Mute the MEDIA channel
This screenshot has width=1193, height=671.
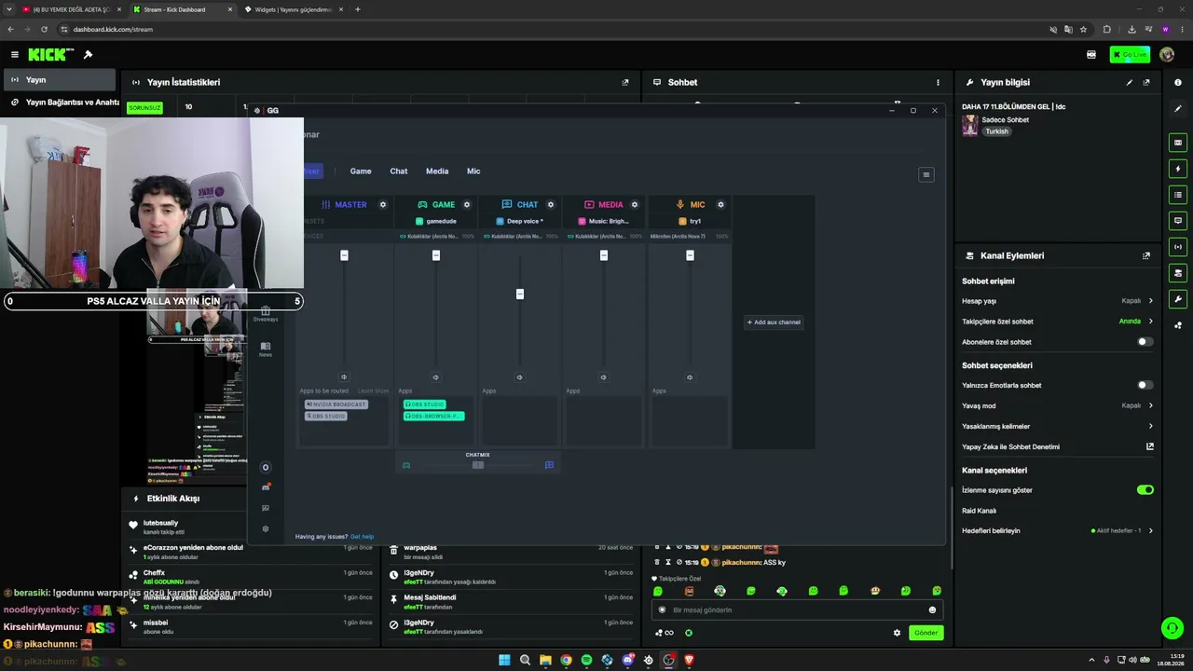coord(603,377)
